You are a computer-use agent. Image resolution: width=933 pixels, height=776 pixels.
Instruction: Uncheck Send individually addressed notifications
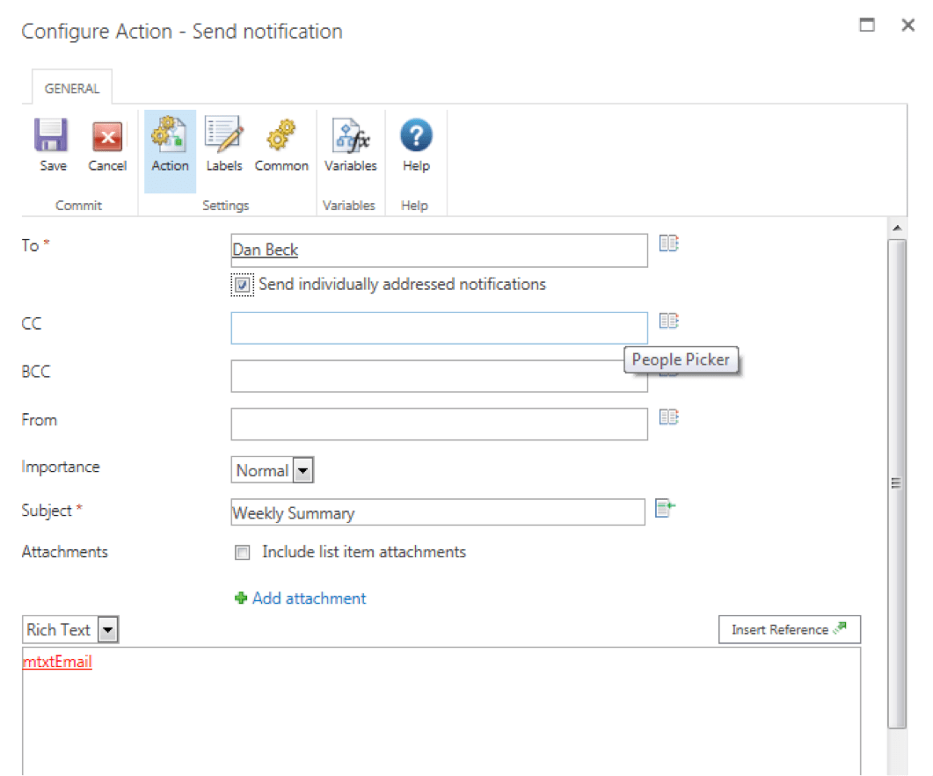[x=243, y=285]
